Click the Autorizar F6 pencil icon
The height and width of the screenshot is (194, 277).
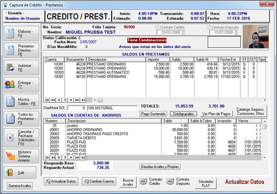tap(10, 67)
